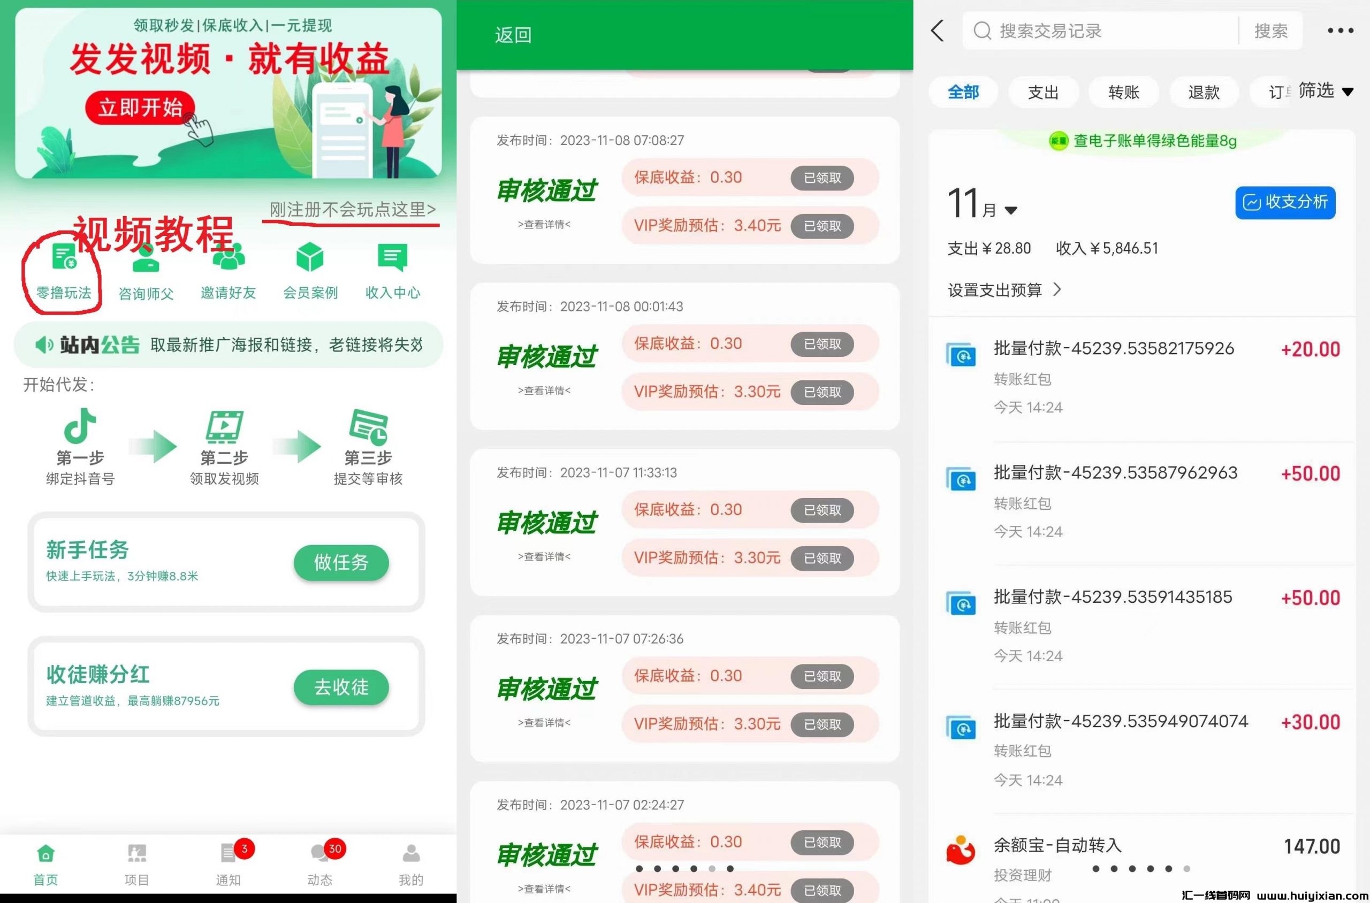Tap 立即开始 on the banner
Image resolution: width=1370 pixels, height=903 pixels.
click(140, 108)
